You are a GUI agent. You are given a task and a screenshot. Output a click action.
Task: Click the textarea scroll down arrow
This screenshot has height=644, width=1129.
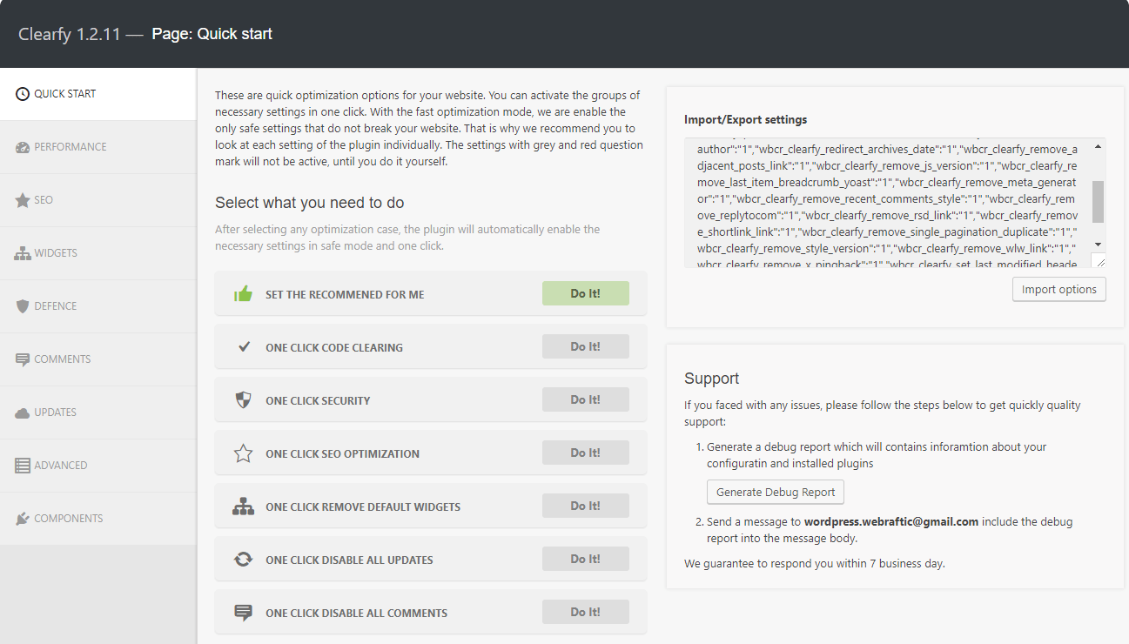[1098, 245]
